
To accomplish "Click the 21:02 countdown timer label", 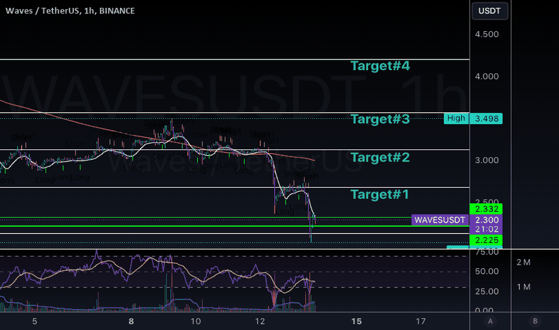I will point(486,229).
